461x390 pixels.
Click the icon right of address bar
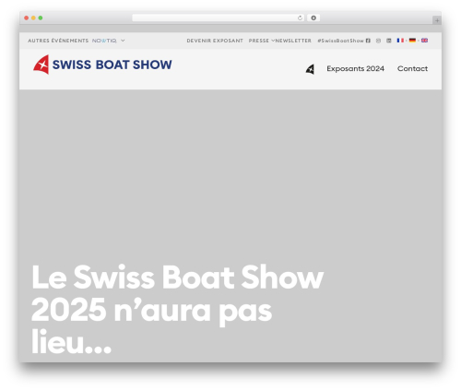pos(313,18)
